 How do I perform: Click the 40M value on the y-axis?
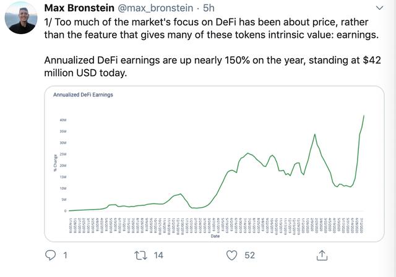point(63,120)
